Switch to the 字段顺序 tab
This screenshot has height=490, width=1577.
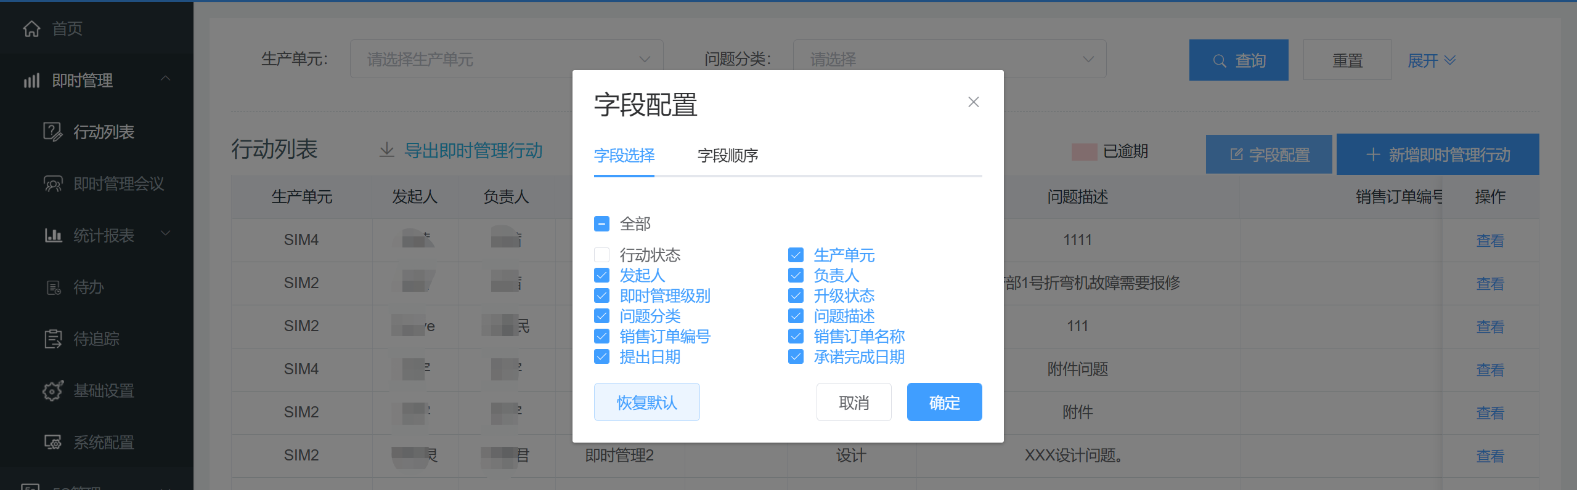(x=727, y=156)
